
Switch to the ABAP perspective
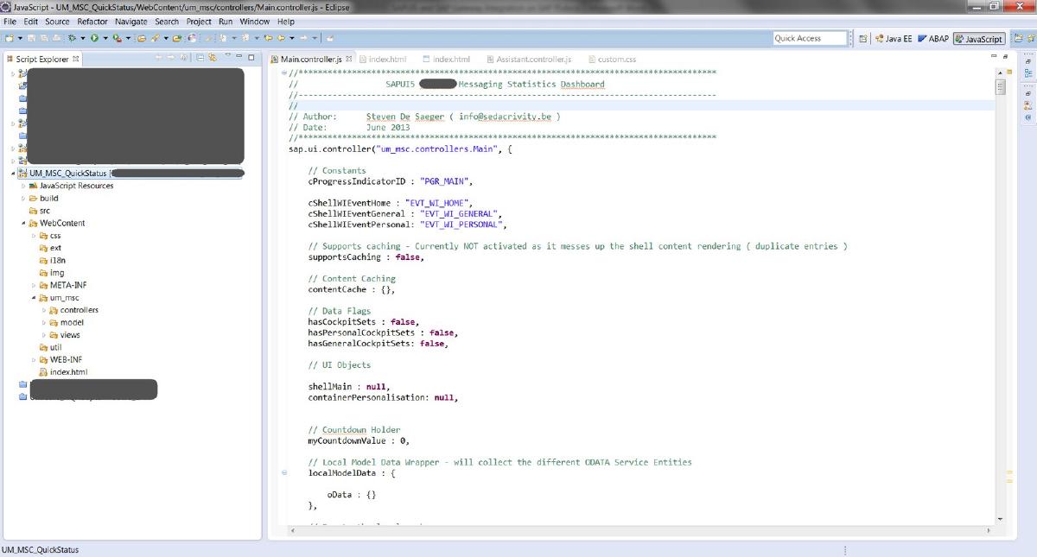point(933,39)
